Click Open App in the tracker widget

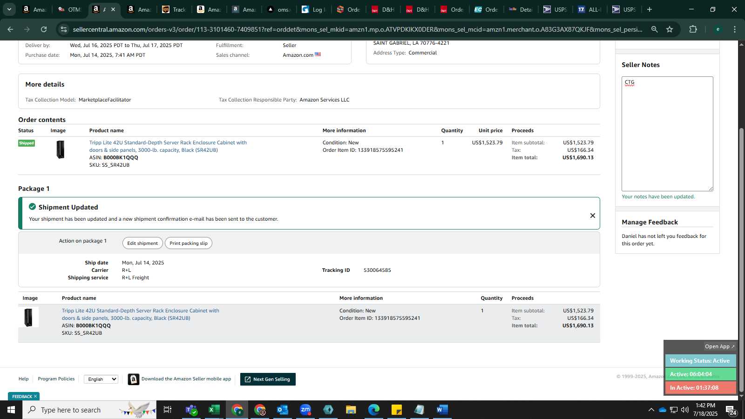719,346
